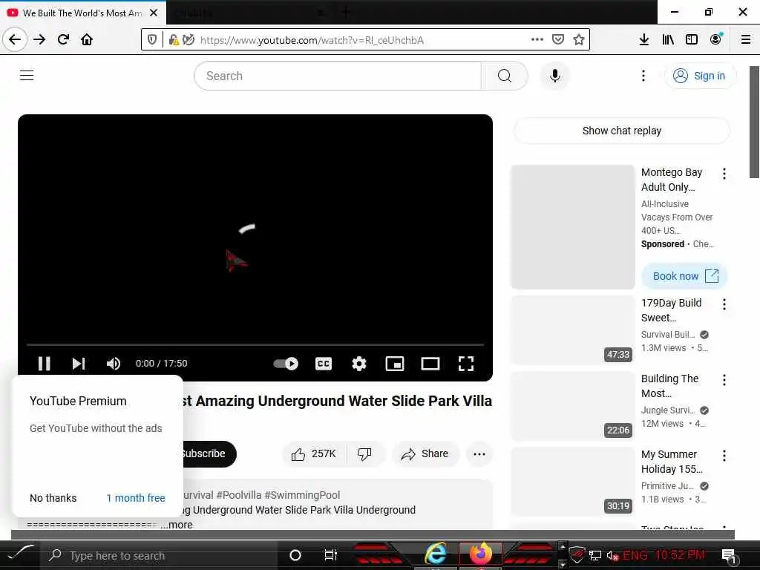Switch to theater mode
This screenshot has height=570, width=760.
point(430,364)
